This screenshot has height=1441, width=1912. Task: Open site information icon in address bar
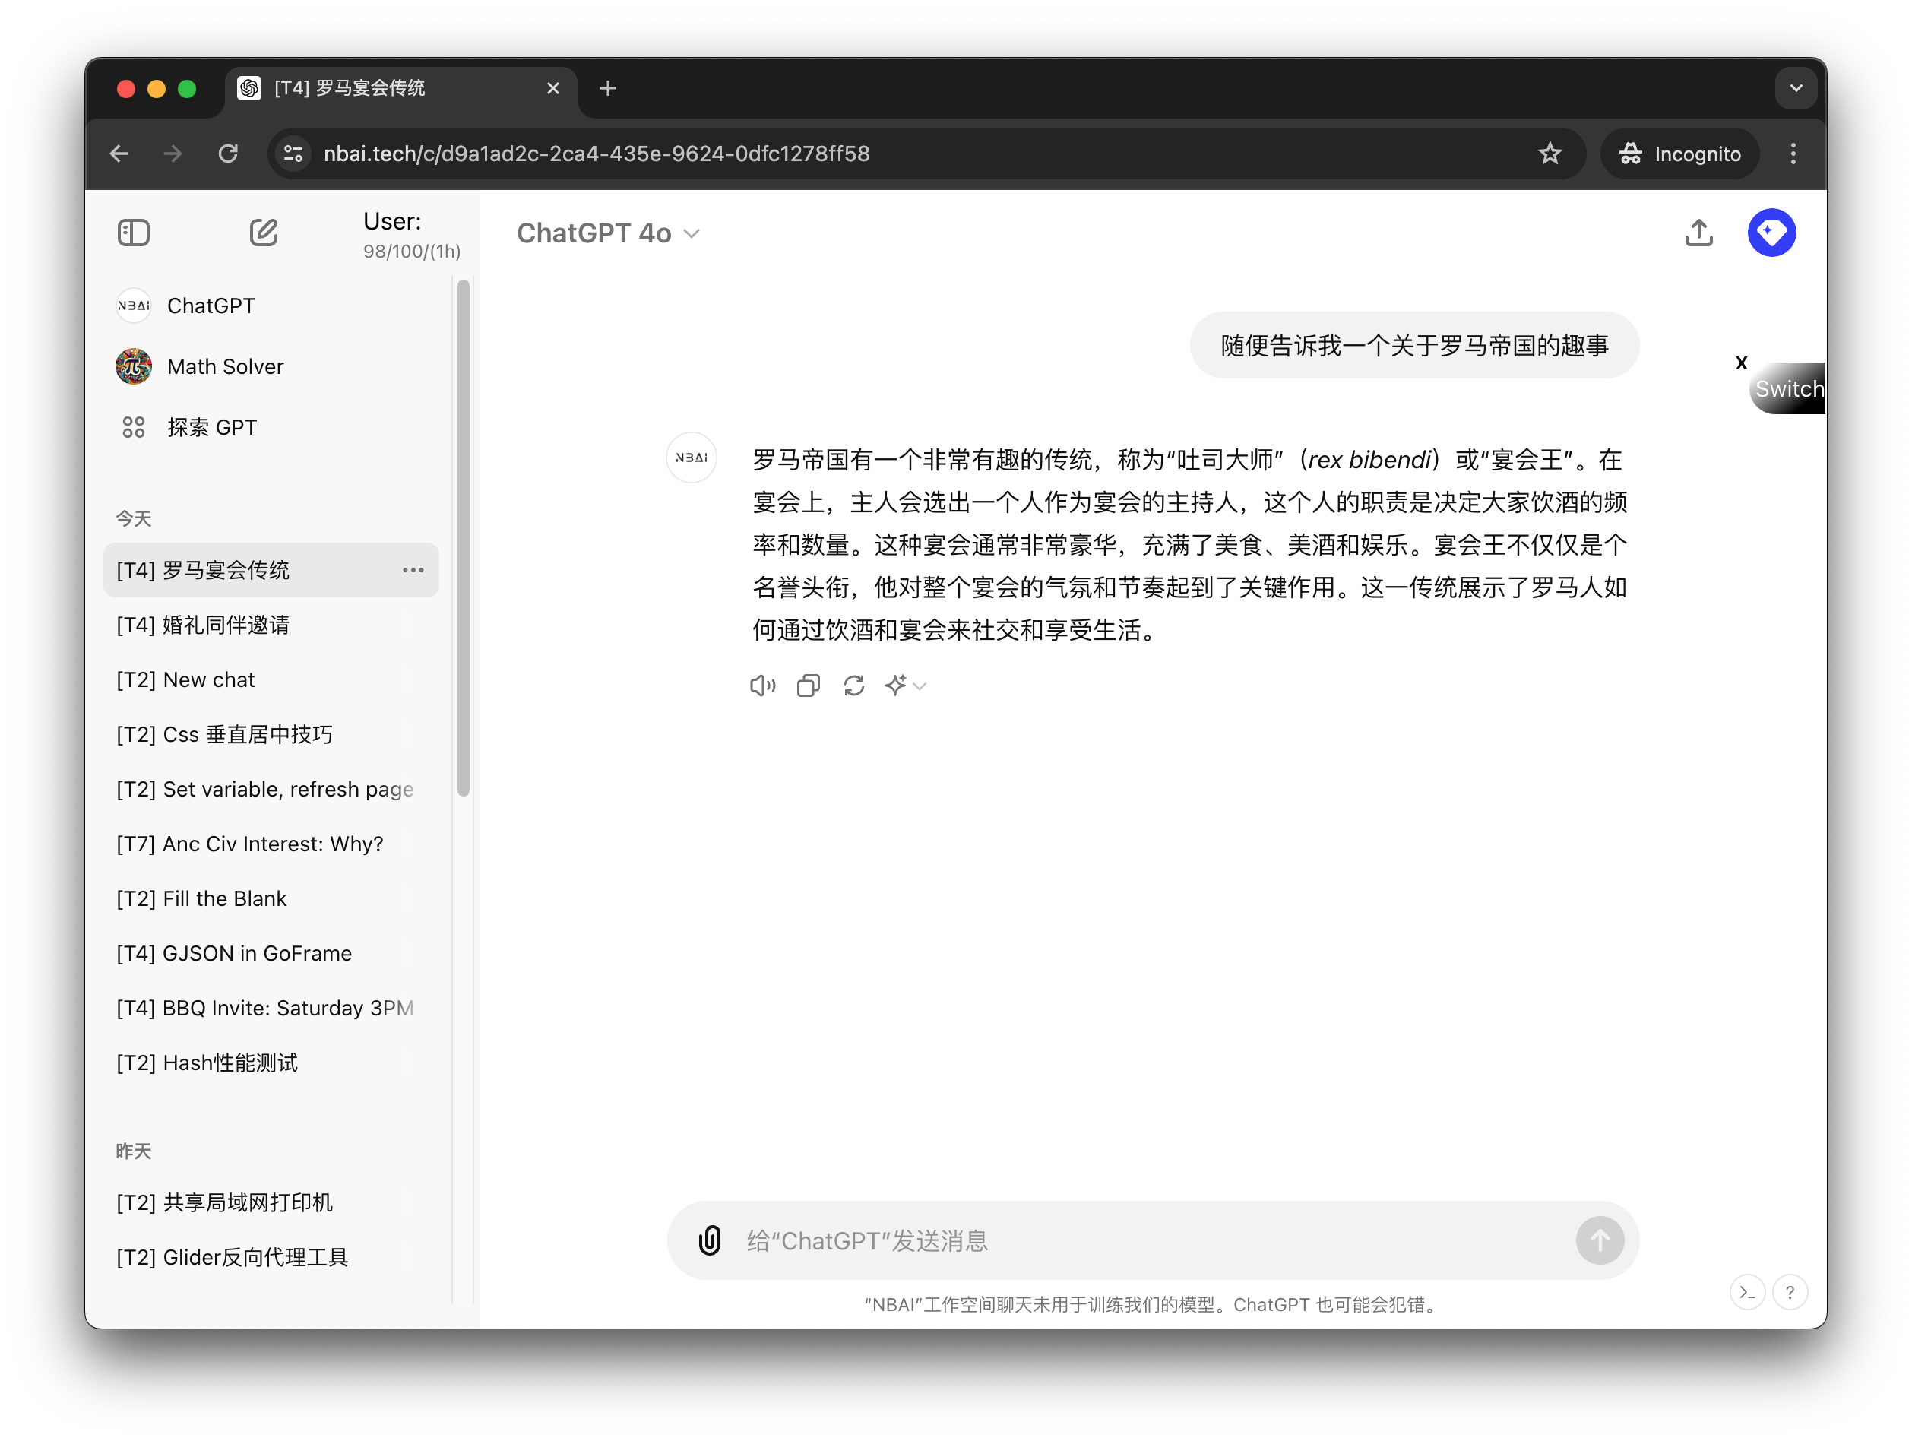[294, 154]
